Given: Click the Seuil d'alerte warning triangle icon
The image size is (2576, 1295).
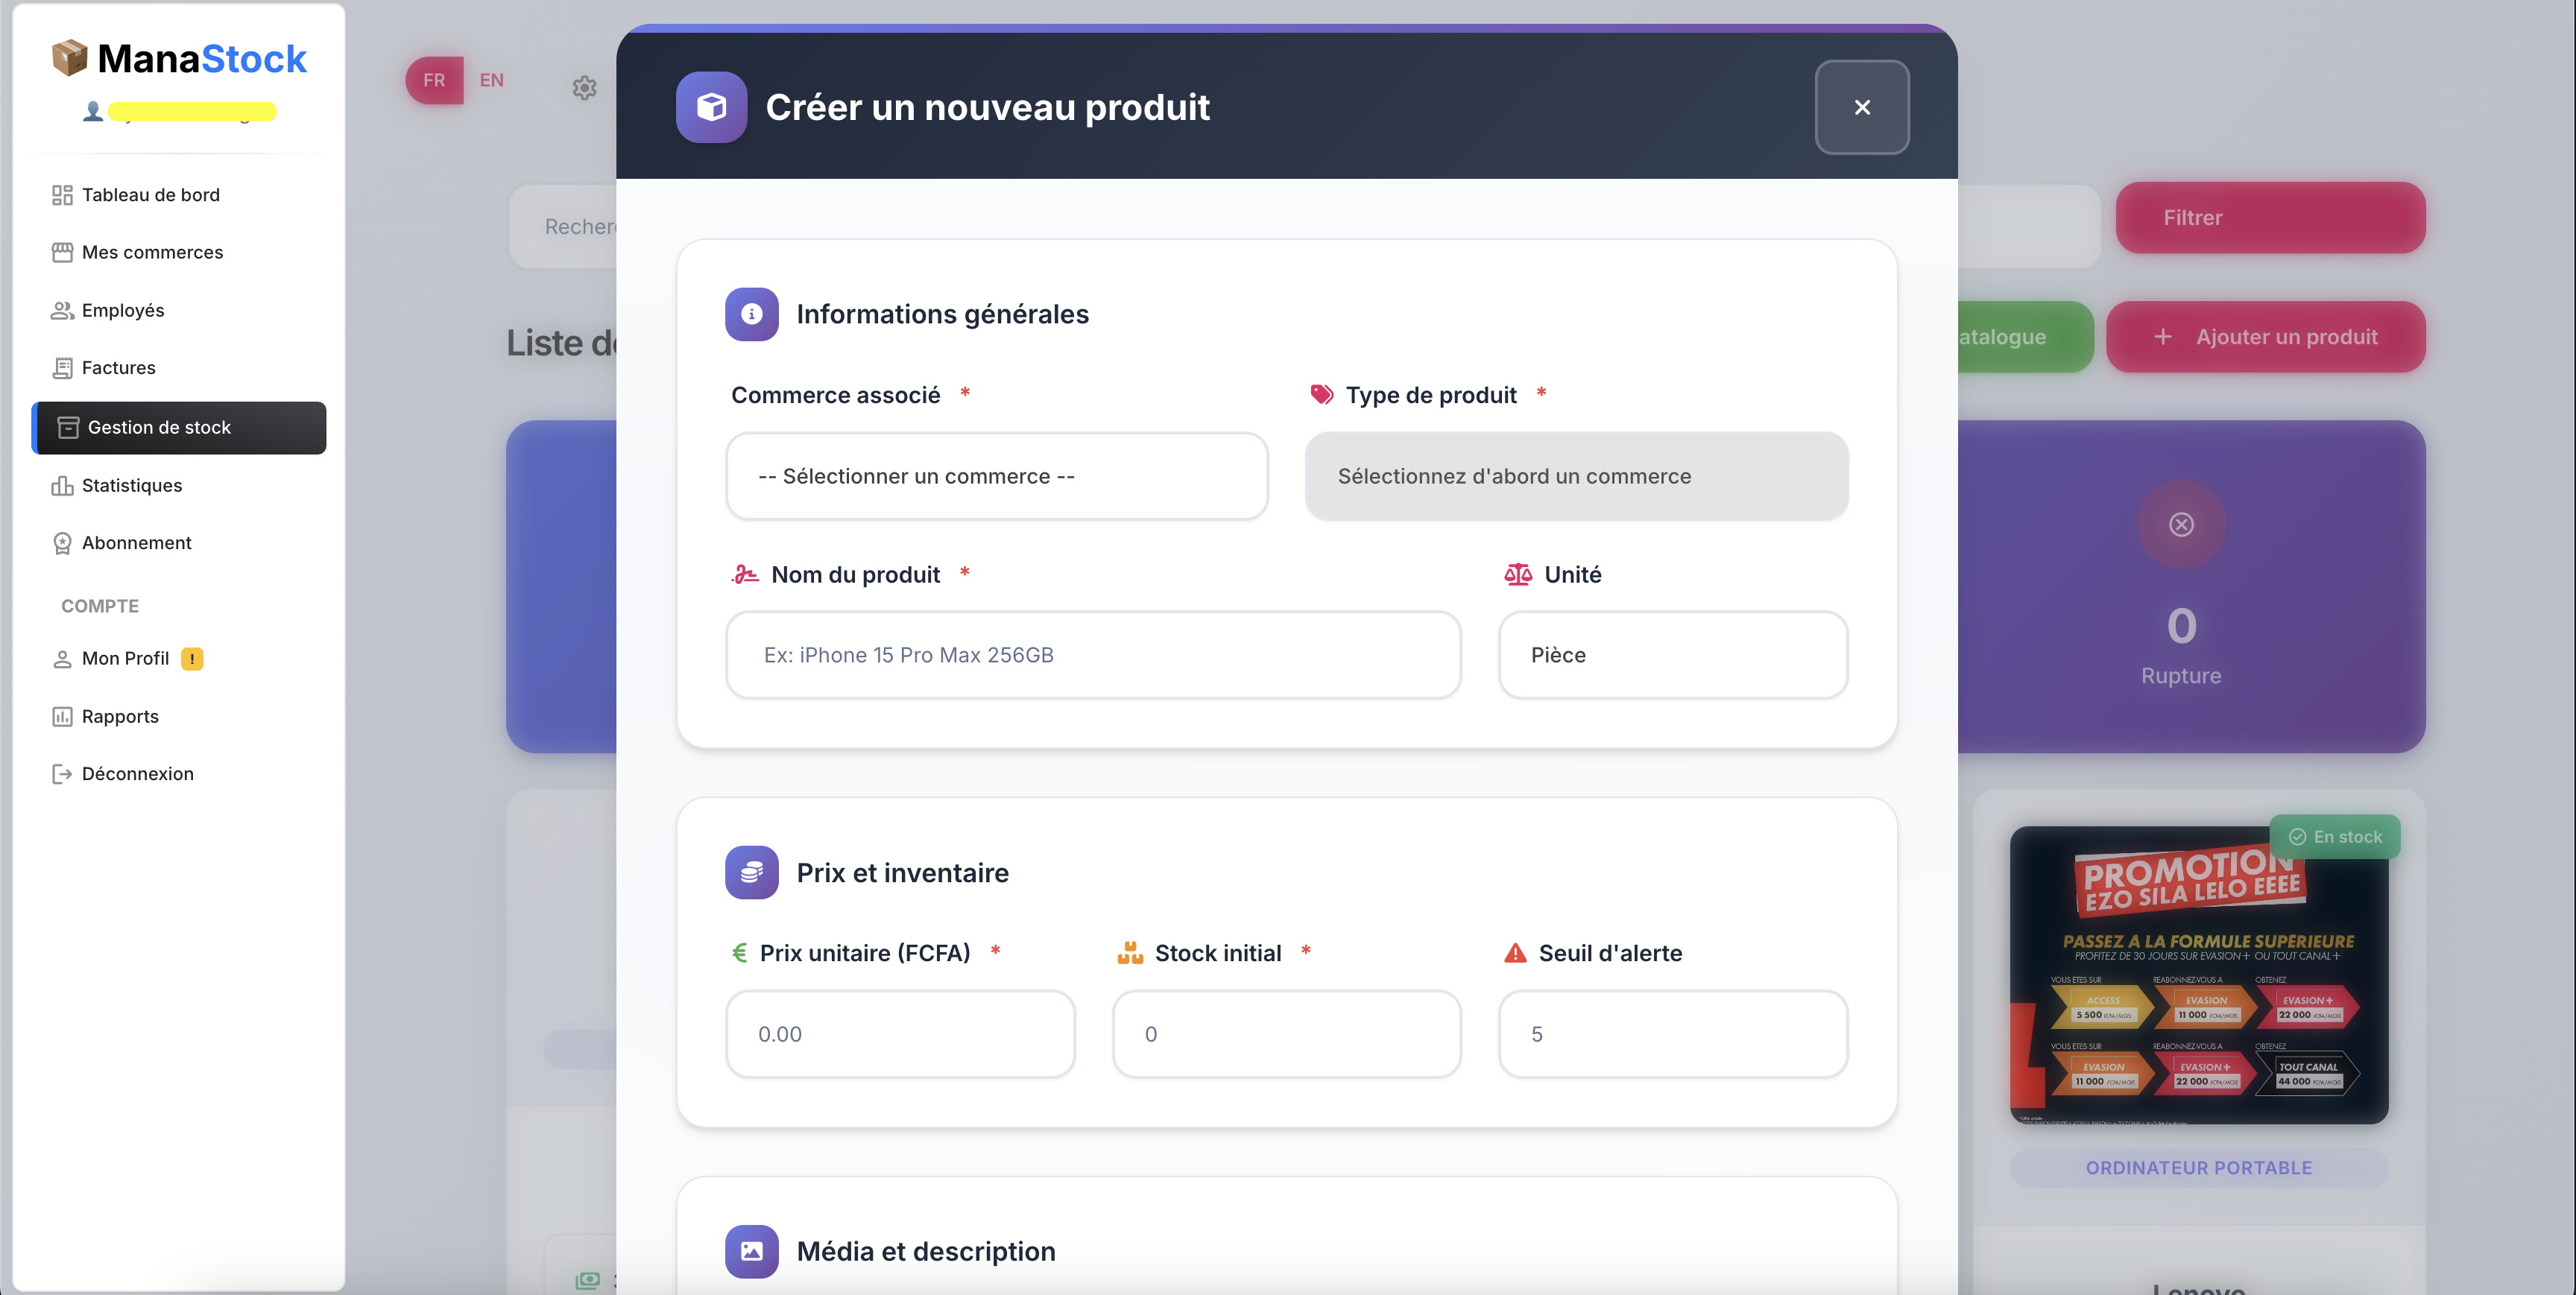Looking at the screenshot, I should coord(1515,953).
